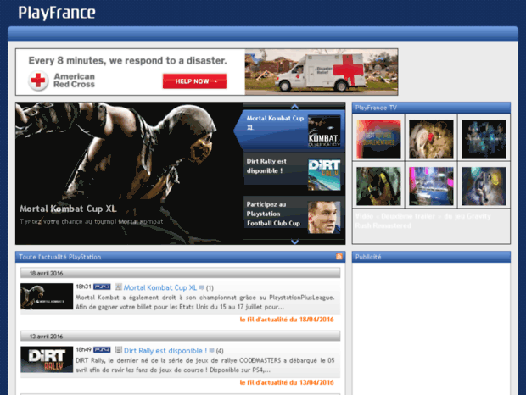526x395 pixels.
Task: Open the bottom-middle pink-blue PlayFrance TV video
Action: [x=431, y=186]
